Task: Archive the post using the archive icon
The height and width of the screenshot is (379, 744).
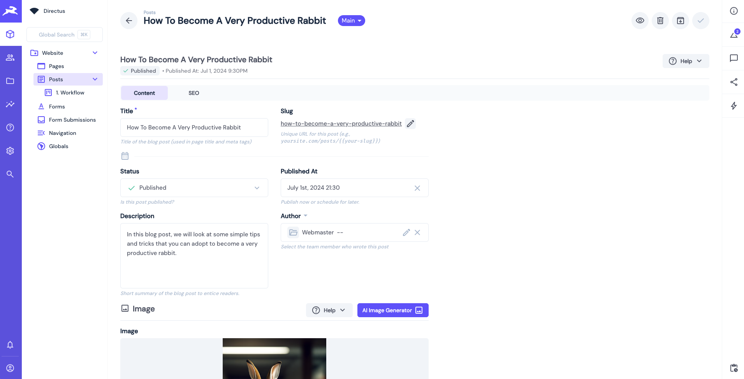Action: point(680,21)
